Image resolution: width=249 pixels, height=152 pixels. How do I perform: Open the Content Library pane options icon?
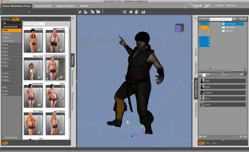(x=196, y=18)
